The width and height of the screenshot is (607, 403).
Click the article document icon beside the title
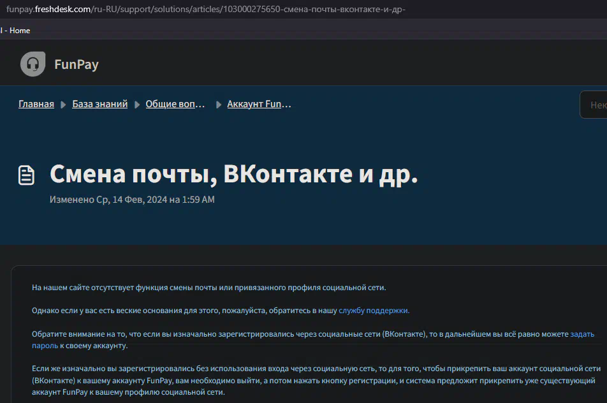[26, 175]
